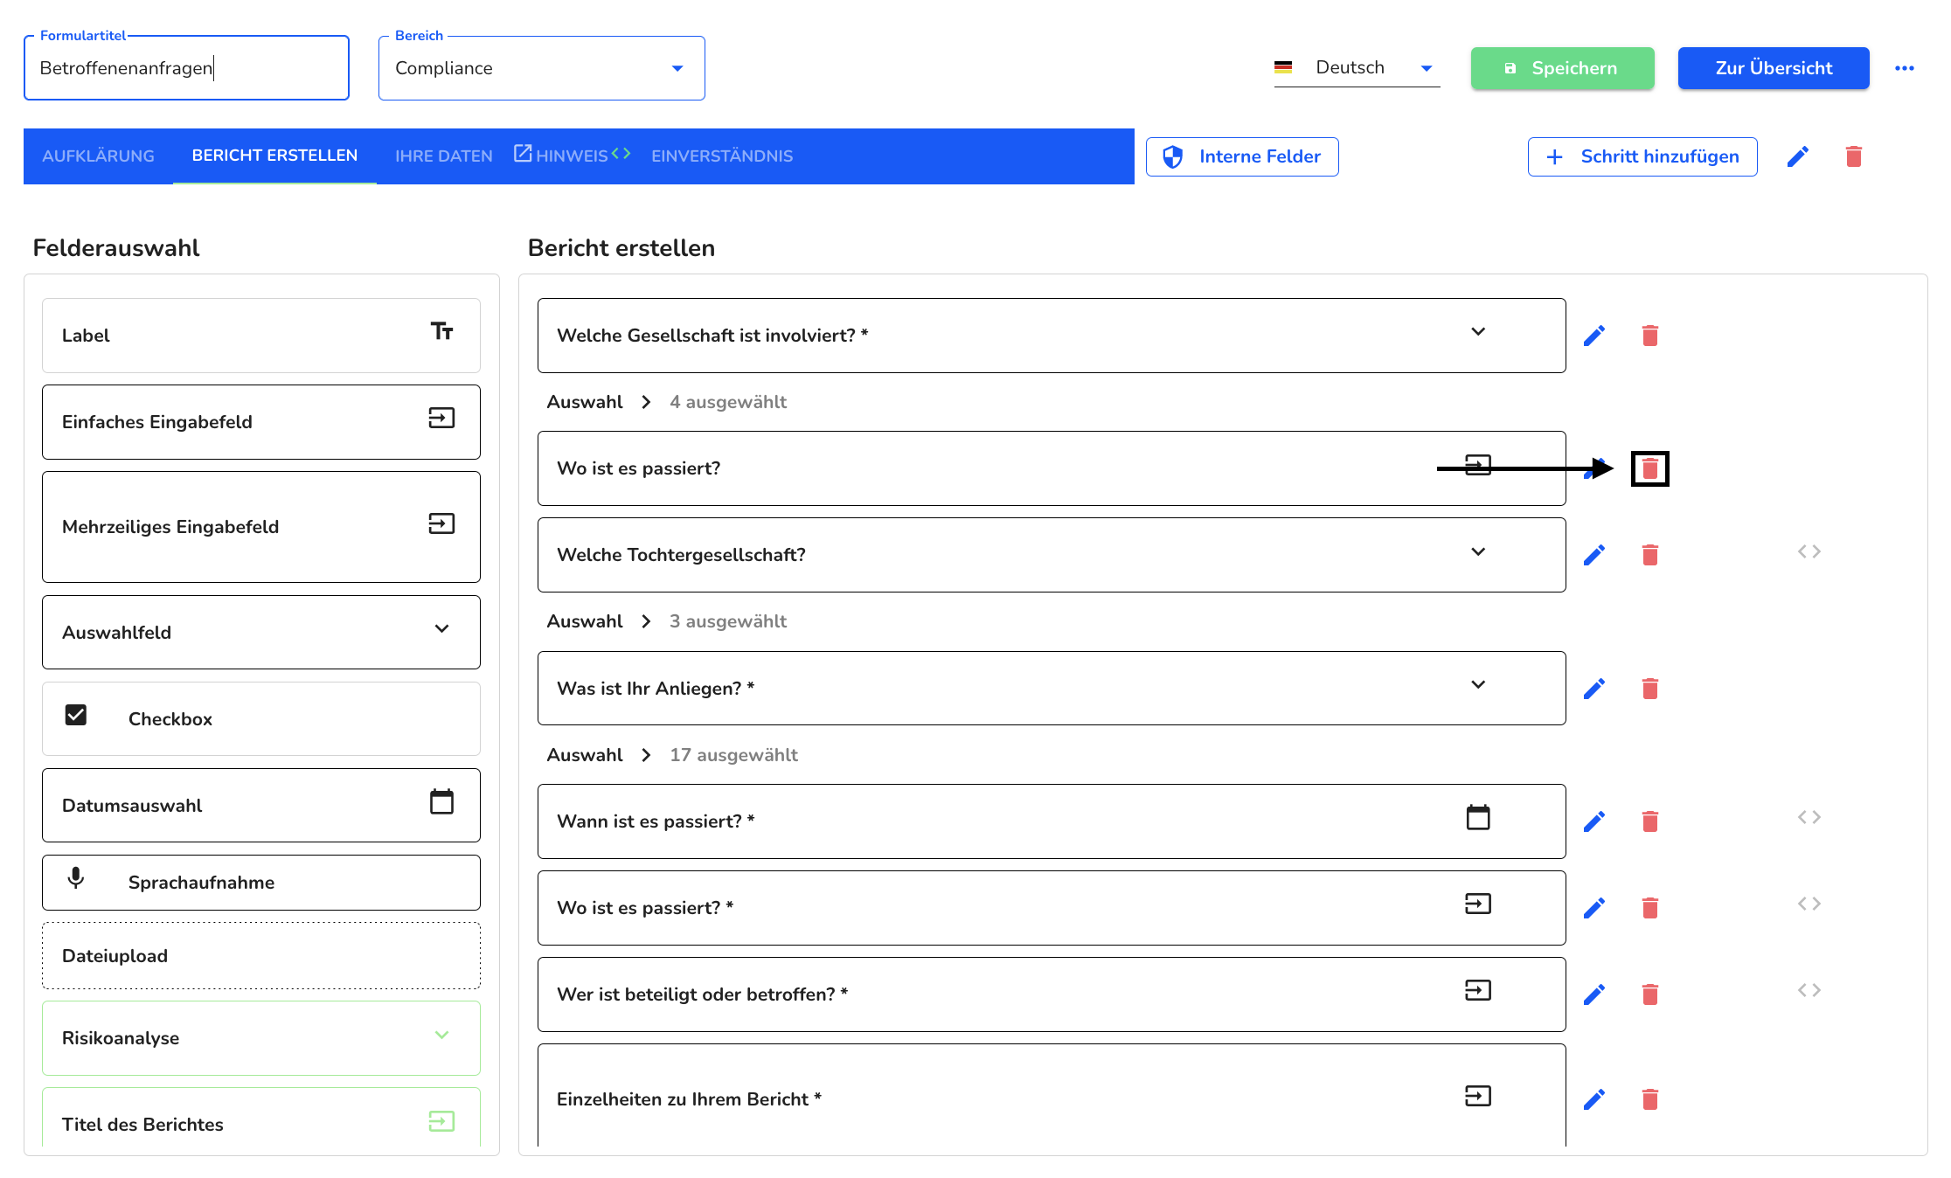The width and height of the screenshot is (1951, 1178).
Task: Delete the 'Was ist Ihr Anliegen?' field
Action: [1649, 689]
